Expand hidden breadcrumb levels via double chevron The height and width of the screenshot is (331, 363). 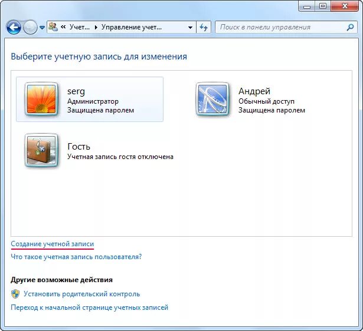coord(63,27)
